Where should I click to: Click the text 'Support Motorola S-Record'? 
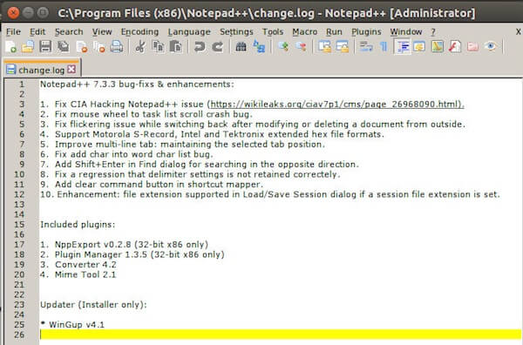click(x=115, y=134)
